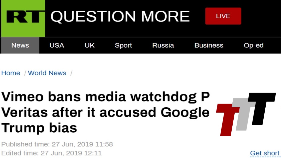
Task: Click the QUESTION MORE slogan
Action: point(120,16)
